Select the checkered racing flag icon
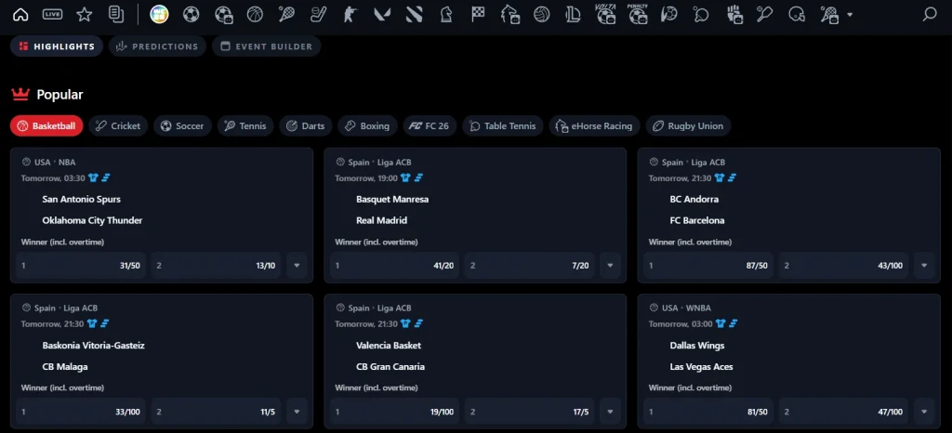The width and height of the screenshot is (952, 433). click(x=479, y=15)
